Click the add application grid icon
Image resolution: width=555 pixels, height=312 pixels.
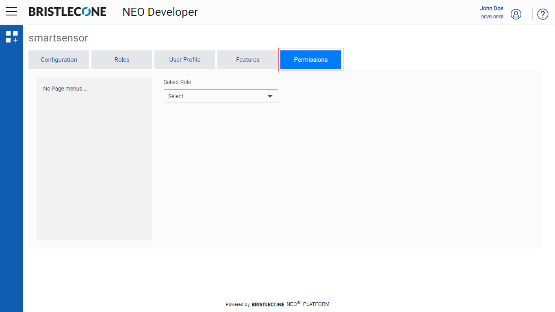coord(12,37)
